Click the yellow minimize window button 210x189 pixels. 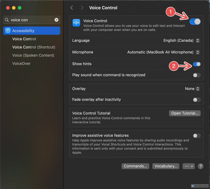[x=14, y=8]
